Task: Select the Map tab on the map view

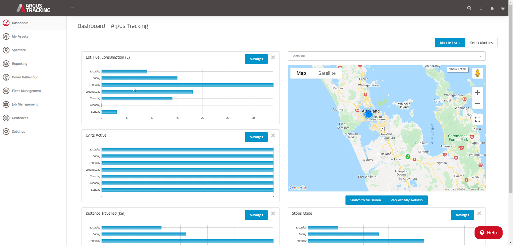Action: click(301, 73)
